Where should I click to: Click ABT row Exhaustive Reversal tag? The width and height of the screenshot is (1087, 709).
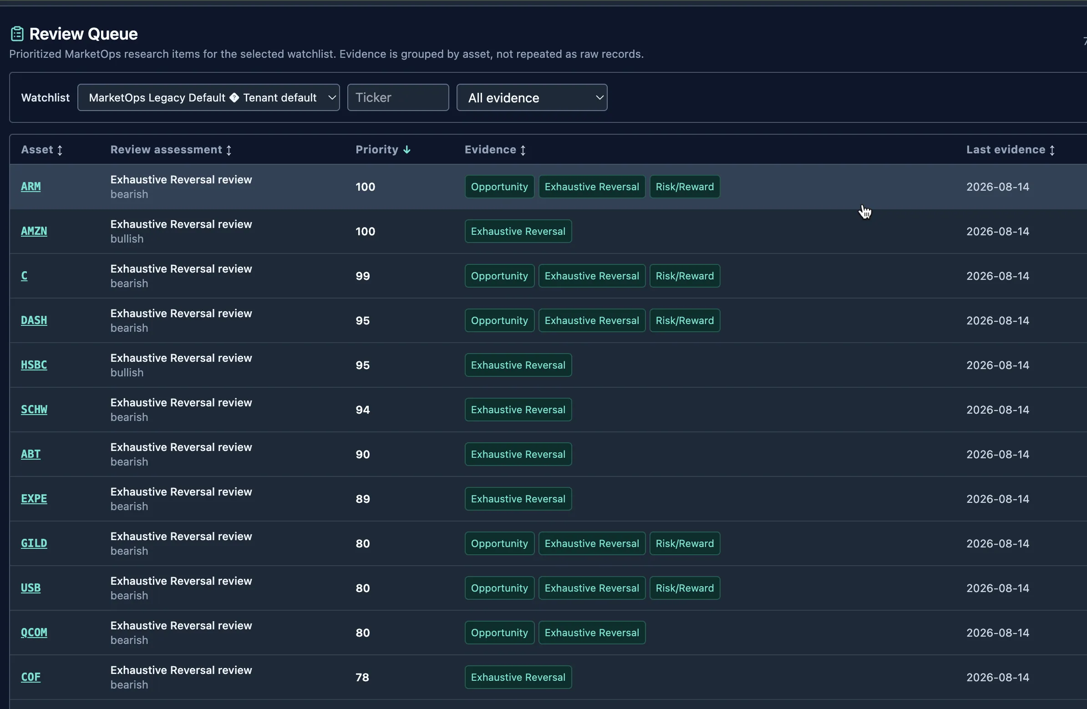[518, 454]
